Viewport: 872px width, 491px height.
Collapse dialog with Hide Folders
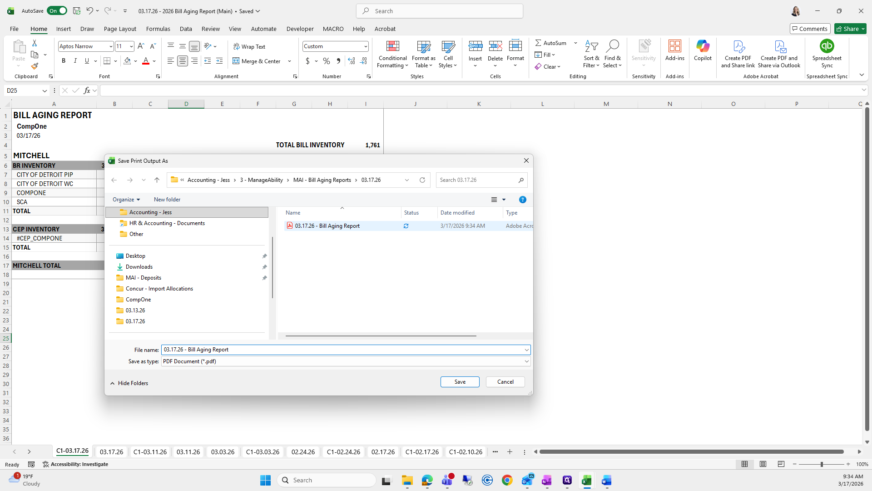click(x=129, y=383)
